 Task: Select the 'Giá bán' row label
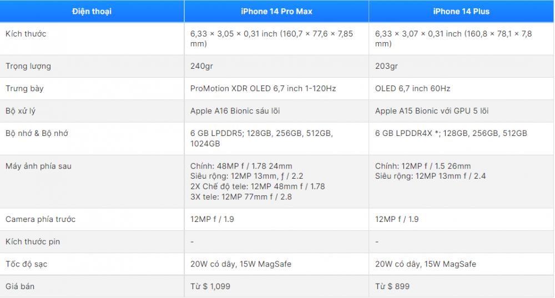(20, 286)
